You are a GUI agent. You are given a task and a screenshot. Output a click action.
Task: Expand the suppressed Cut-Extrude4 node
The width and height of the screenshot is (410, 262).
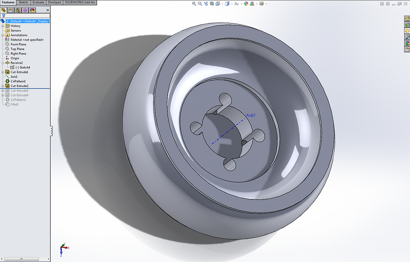click(x=3, y=95)
